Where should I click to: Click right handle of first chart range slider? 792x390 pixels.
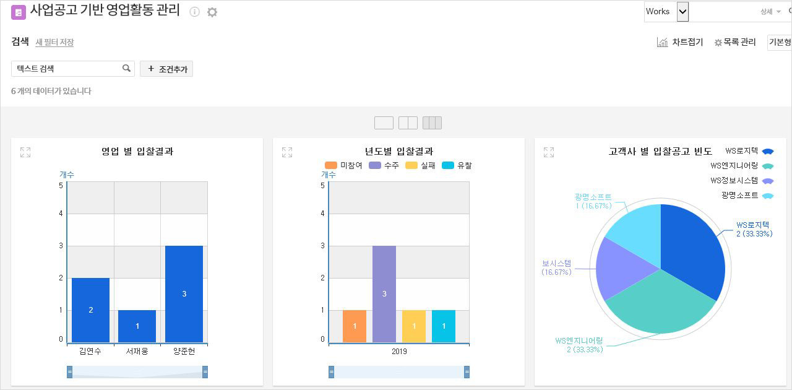(205, 371)
